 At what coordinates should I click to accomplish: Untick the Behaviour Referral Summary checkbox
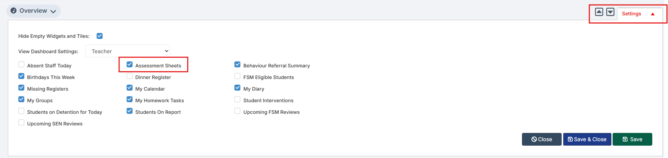point(237,65)
